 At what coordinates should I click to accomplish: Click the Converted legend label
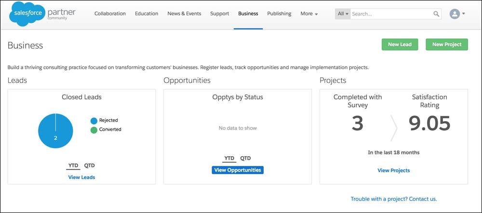pos(110,129)
